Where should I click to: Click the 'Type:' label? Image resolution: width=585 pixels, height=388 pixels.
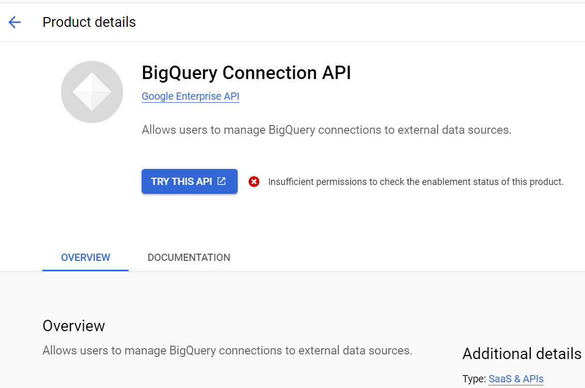click(x=474, y=379)
